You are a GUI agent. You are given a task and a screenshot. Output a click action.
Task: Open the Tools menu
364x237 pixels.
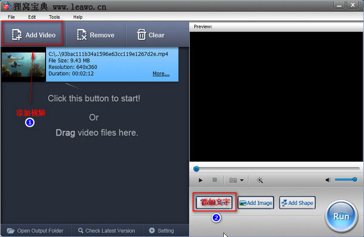[55, 17]
